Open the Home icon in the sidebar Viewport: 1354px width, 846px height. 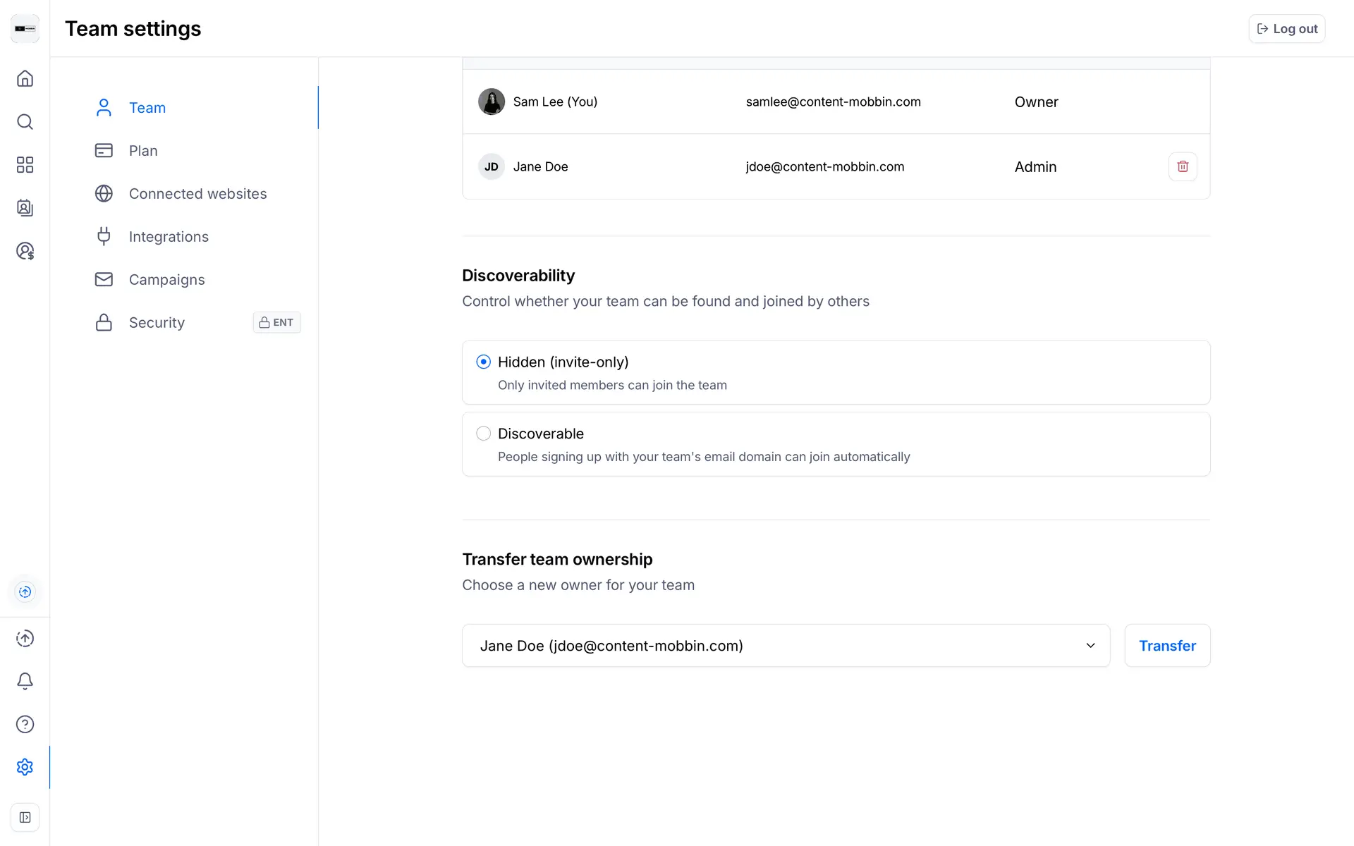[25, 78]
